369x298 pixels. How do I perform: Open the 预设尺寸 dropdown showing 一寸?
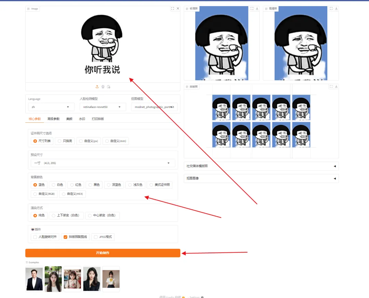tap(103, 163)
